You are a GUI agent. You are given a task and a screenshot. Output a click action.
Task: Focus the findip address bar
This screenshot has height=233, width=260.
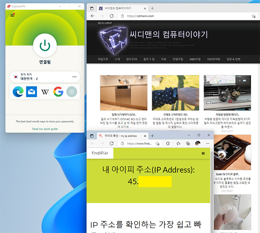[139, 143]
